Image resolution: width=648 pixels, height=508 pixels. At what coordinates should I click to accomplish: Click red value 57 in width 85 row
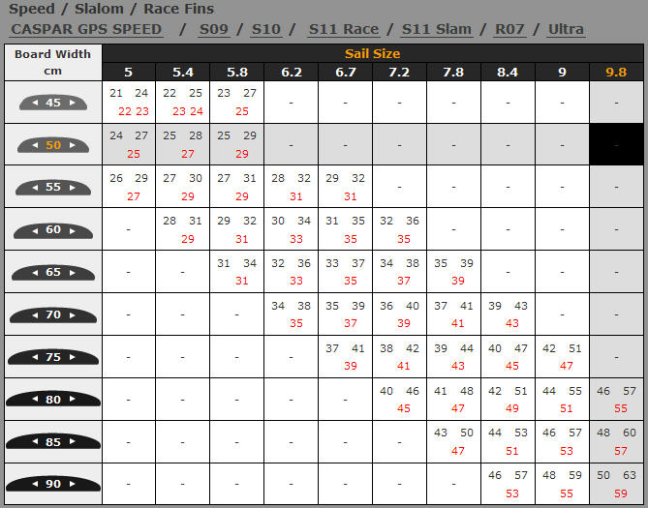[621, 451]
